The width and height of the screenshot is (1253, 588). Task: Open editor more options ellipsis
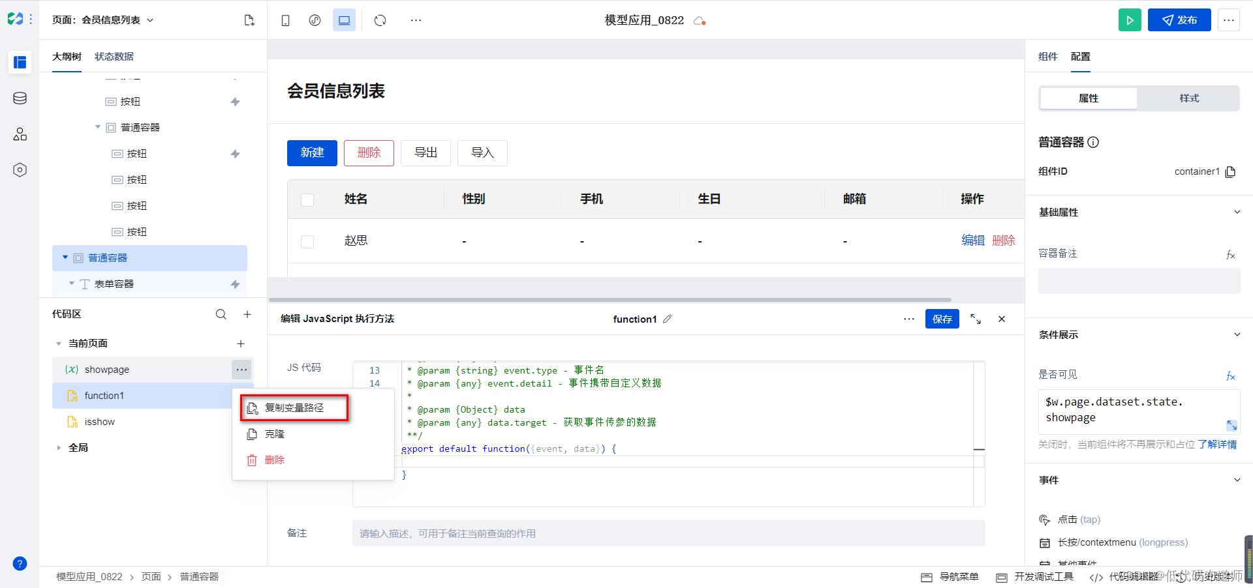point(909,319)
